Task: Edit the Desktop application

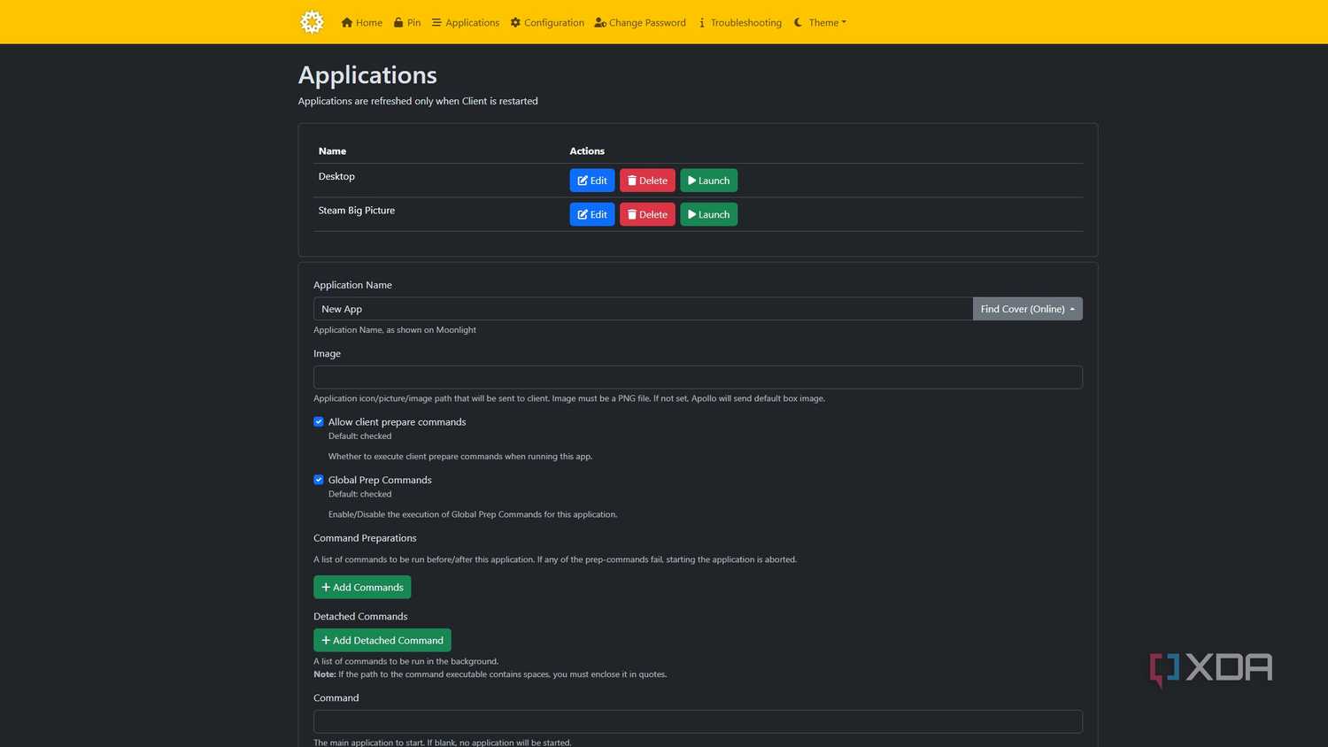Action: tap(592, 181)
